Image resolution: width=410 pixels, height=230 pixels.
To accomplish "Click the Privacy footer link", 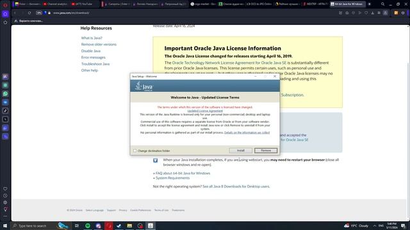I will coord(123,210).
